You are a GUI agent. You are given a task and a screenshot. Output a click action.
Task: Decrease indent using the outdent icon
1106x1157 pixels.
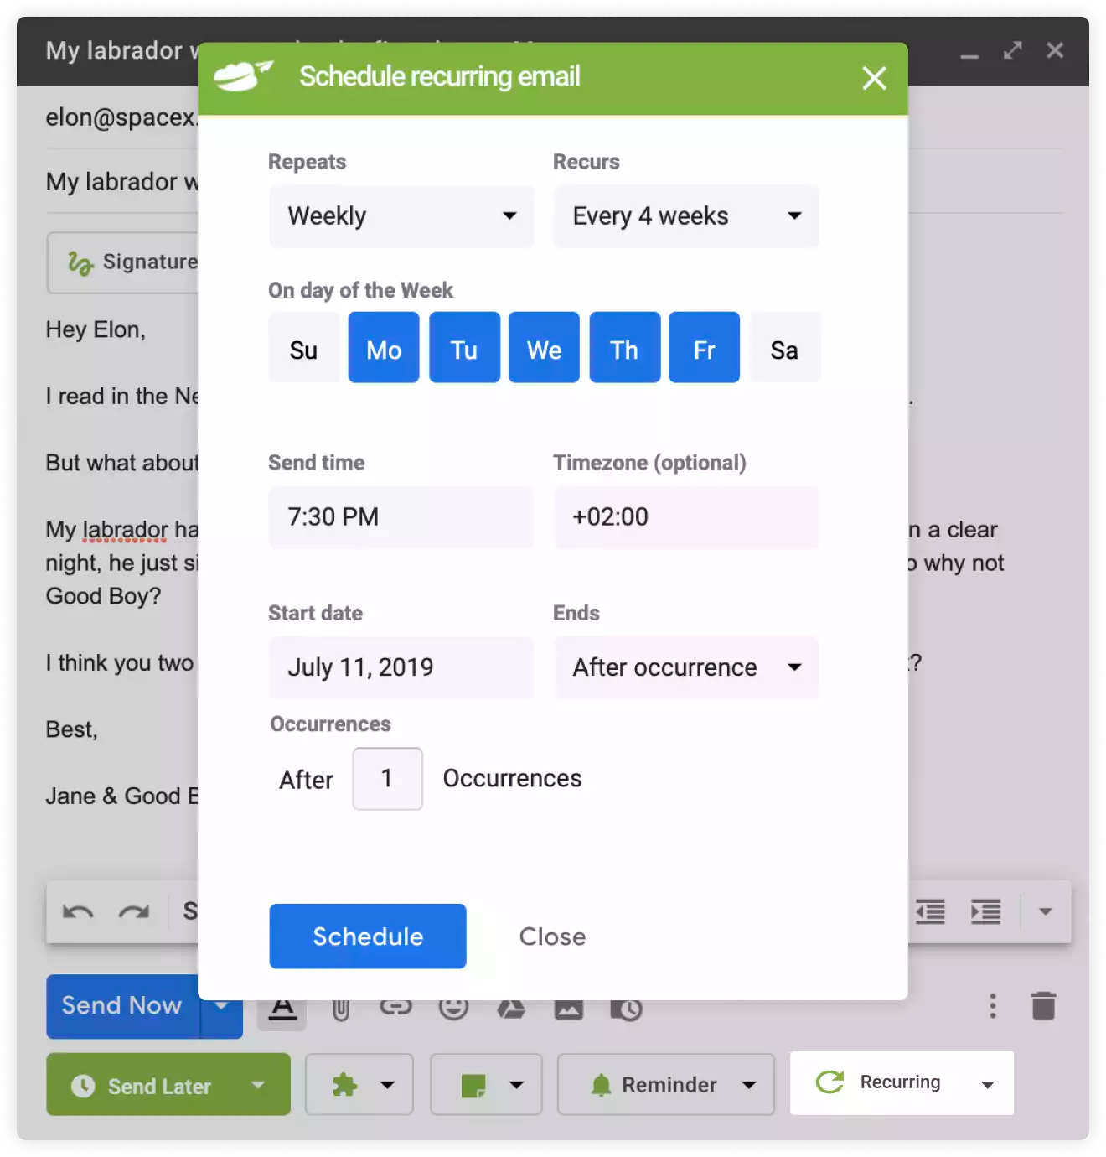point(930,911)
